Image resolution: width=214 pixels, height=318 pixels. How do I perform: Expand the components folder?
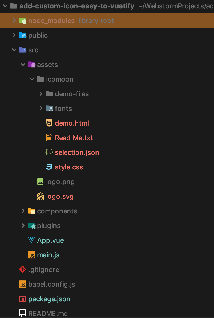(x=23, y=211)
